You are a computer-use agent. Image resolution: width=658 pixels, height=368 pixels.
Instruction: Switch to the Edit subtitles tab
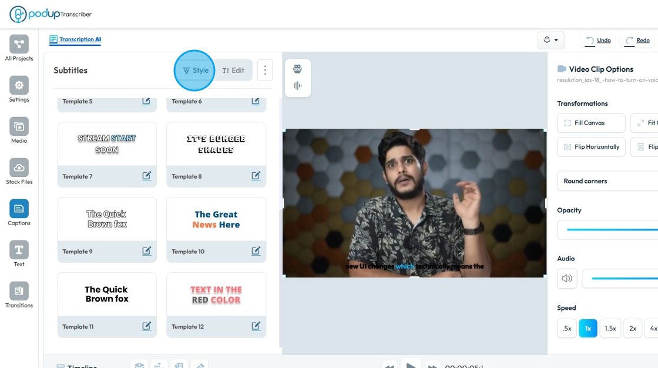[x=233, y=70]
